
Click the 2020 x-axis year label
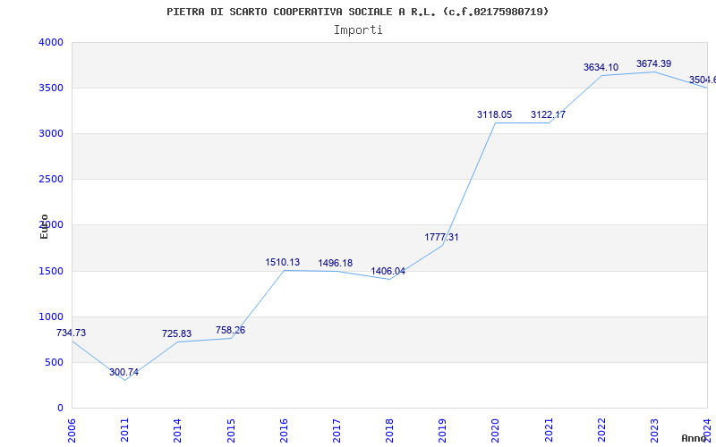point(496,431)
